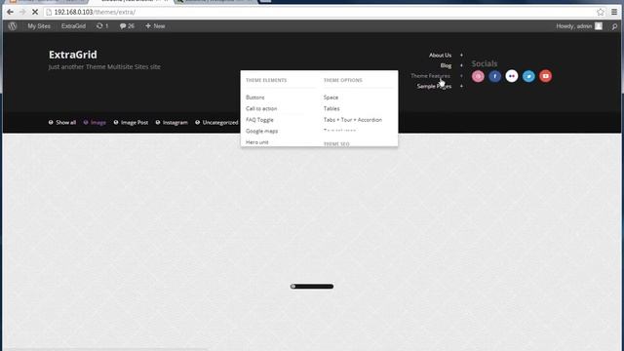Open the Twitter social icon

[x=528, y=76]
